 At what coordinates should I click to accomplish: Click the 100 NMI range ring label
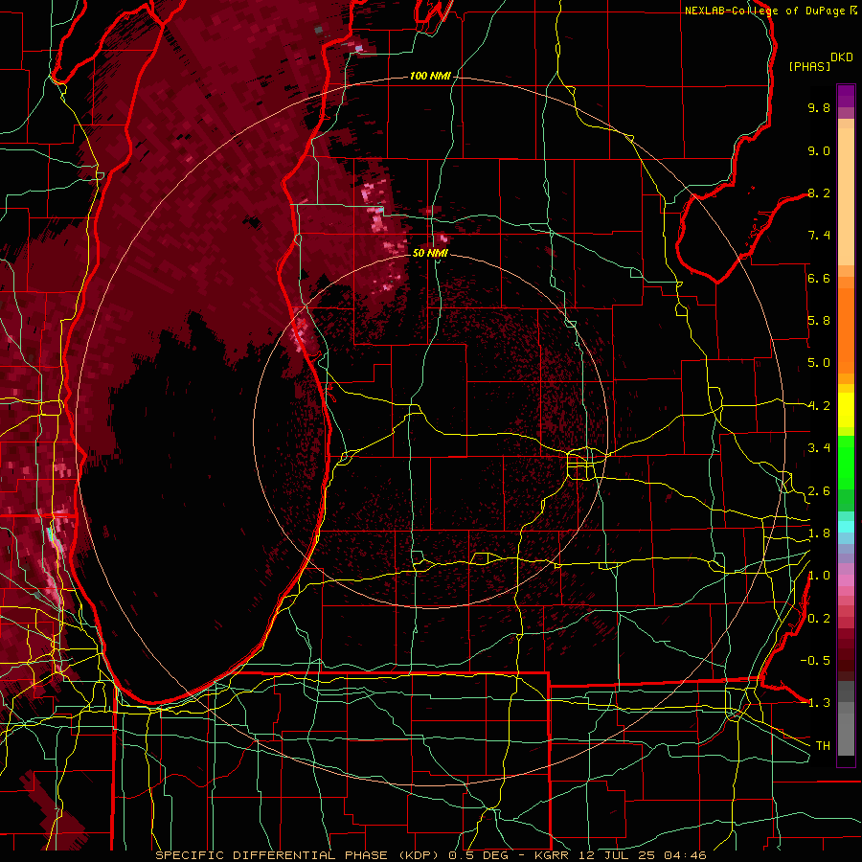(x=430, y=76)
